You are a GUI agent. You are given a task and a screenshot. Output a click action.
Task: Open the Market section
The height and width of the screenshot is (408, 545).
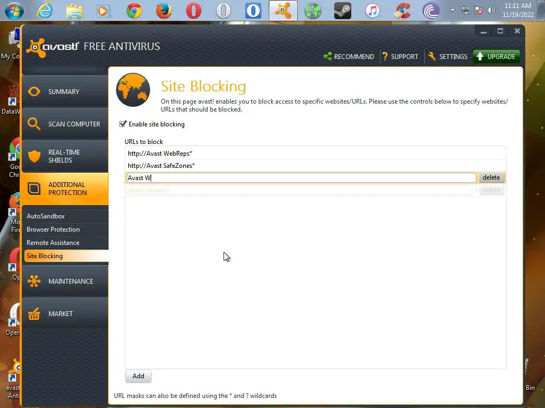tap(65, 313)
